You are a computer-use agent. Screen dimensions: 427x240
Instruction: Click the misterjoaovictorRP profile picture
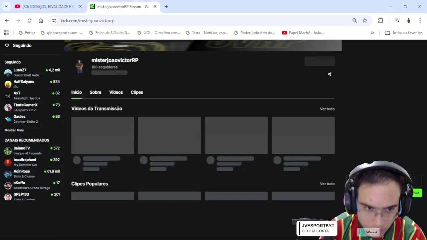tap(79, 66)
